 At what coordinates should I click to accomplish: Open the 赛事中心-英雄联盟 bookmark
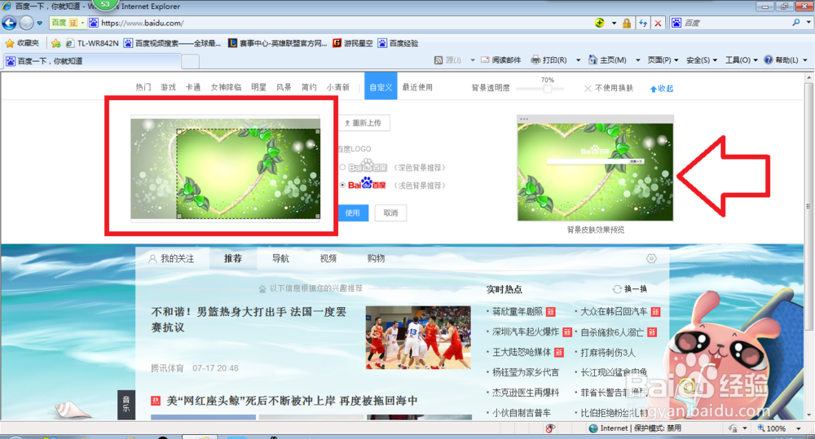click(278, 43)
